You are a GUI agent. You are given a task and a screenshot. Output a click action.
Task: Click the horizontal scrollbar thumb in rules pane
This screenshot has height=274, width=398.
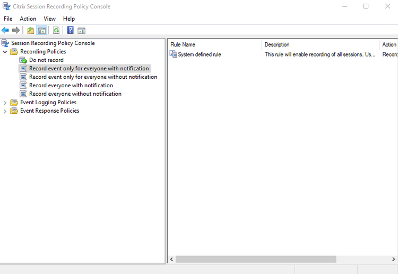point(256,259)
